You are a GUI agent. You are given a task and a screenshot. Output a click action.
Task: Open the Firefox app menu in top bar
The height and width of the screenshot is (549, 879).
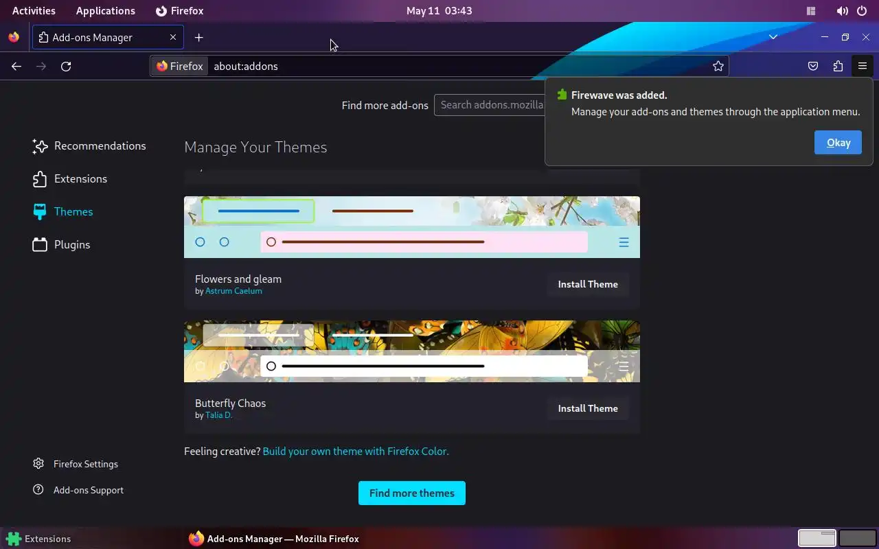pyautogui.click(x=179, y=11)
